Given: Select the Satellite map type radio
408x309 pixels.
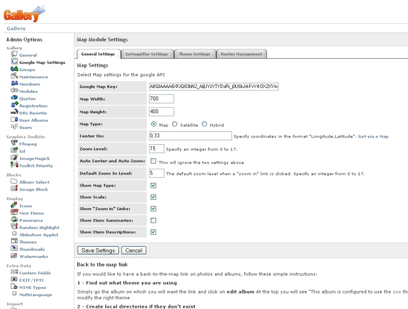Looking at the screenshot, I should pyautogui.click(x=175, y=124).
